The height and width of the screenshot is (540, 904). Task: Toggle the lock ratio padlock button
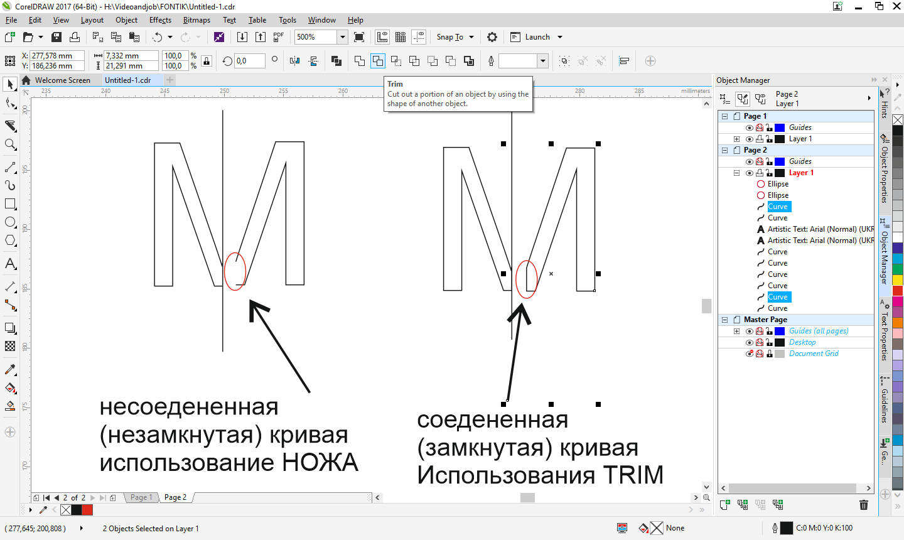pyautogui.click(x=207, y=61)
